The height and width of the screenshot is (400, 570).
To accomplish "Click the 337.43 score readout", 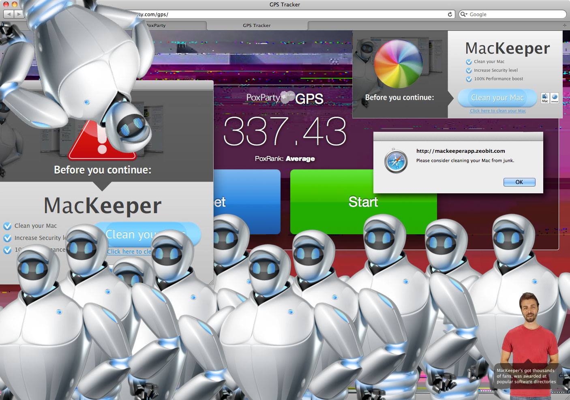I will point(285,132).
